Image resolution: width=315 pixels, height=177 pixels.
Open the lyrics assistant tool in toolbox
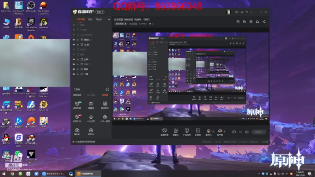[x=105, y=105]
